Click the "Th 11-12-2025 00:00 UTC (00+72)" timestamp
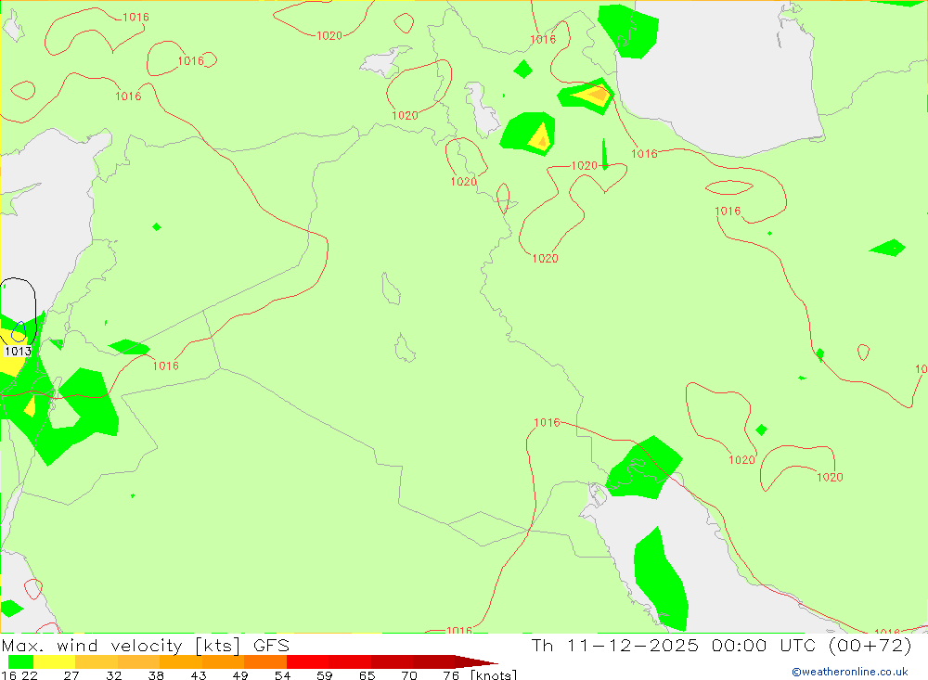This screenshot has width=928, height=680. (721, 646)
